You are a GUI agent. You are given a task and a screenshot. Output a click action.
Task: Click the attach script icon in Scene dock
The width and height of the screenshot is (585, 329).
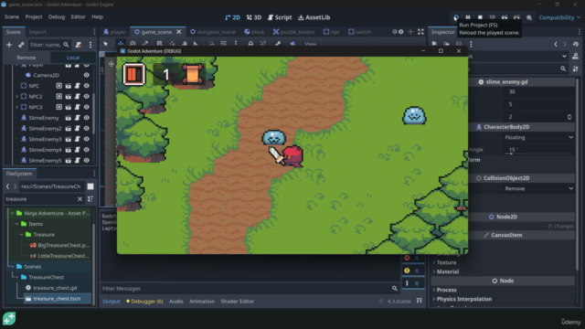pos(79,45)
